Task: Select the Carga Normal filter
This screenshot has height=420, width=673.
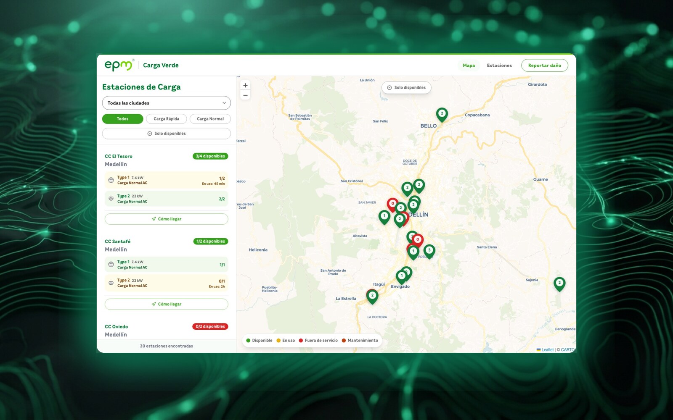Action: click(210, 119)
